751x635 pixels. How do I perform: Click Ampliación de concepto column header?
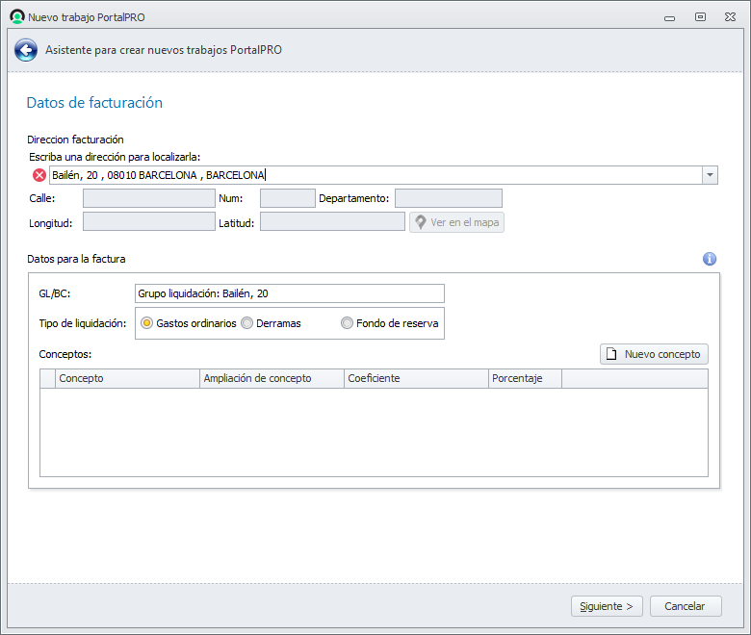tap(272, 378)
